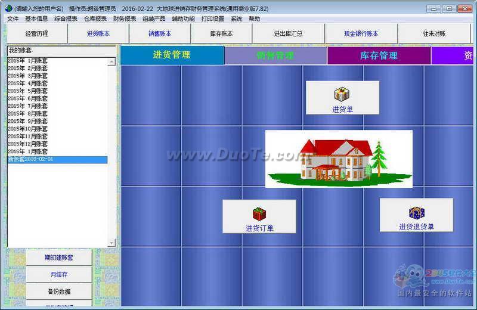
Task: Click the house picture in center
Action: coord(338,159)
